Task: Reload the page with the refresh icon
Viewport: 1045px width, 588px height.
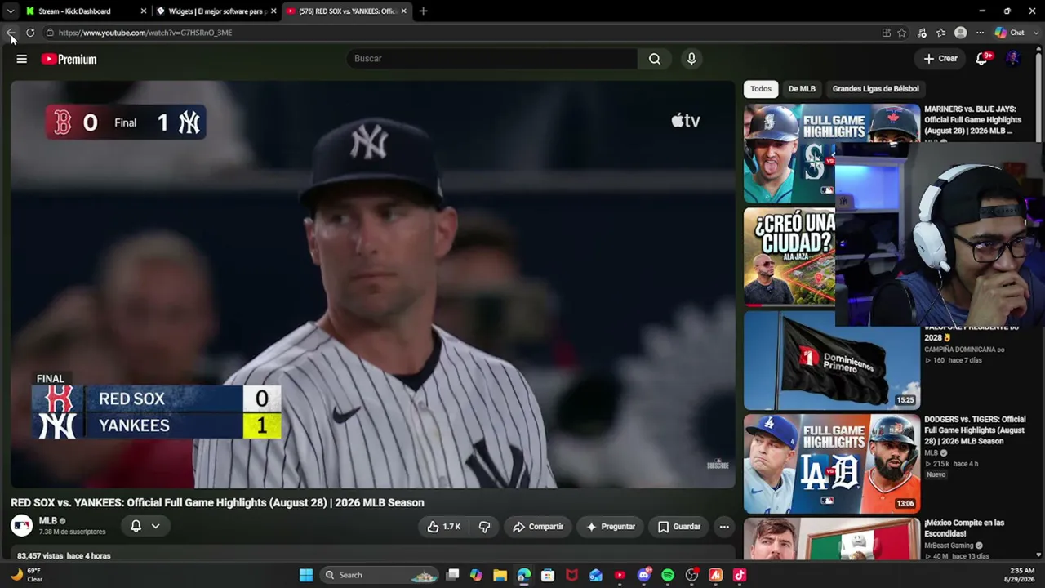Action: [x=30, y=33]
